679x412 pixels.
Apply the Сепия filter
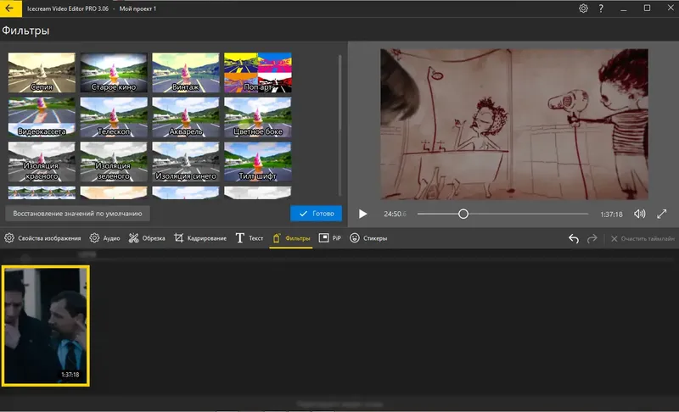coord(42,72)
